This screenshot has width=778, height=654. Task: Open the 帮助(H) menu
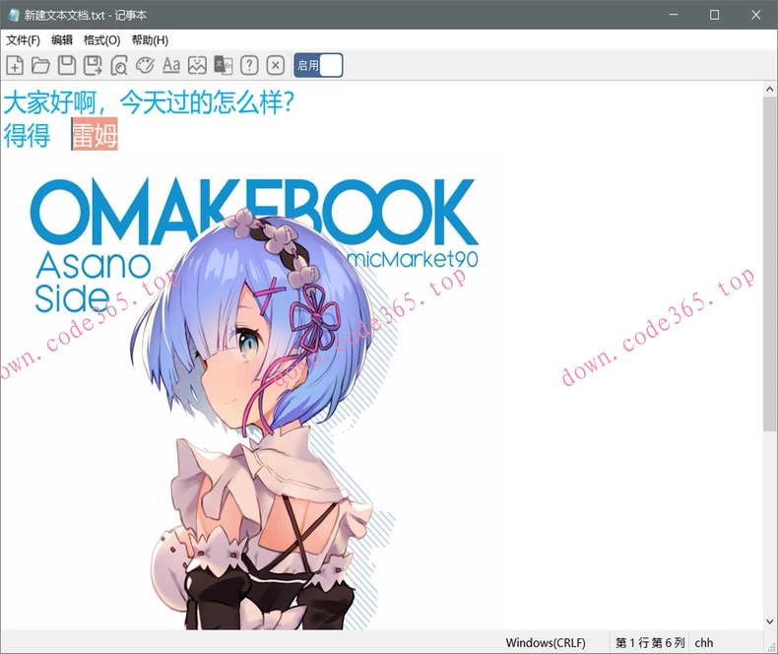[x=150, y=40]
